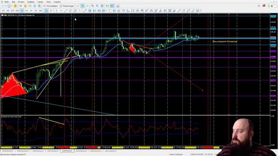This screenshot has height=156, width=278.
Task: Open the Файл menu
Action: (7, 2)
